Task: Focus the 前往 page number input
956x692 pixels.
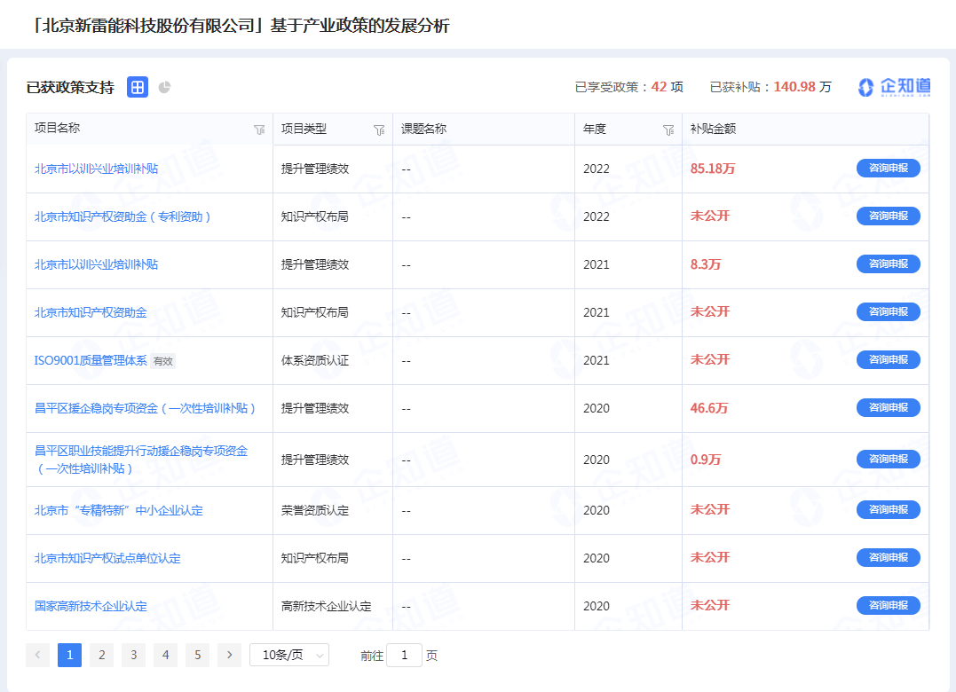Action: (404, 655)
